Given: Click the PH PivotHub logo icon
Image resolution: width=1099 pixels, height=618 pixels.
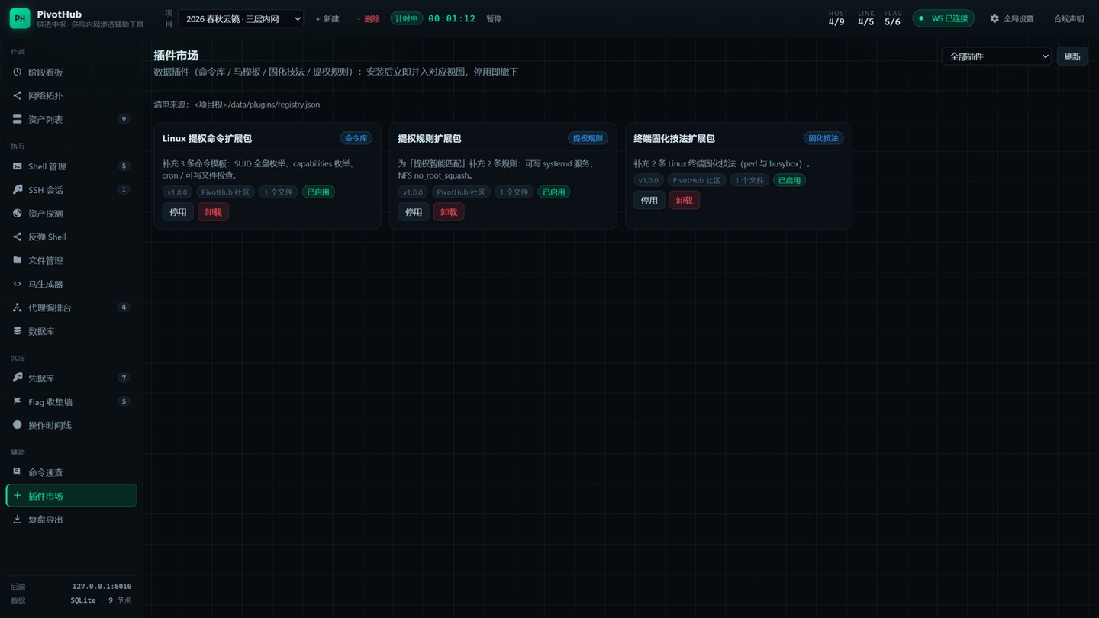Looking at the screenshot, I should (20, 18).
